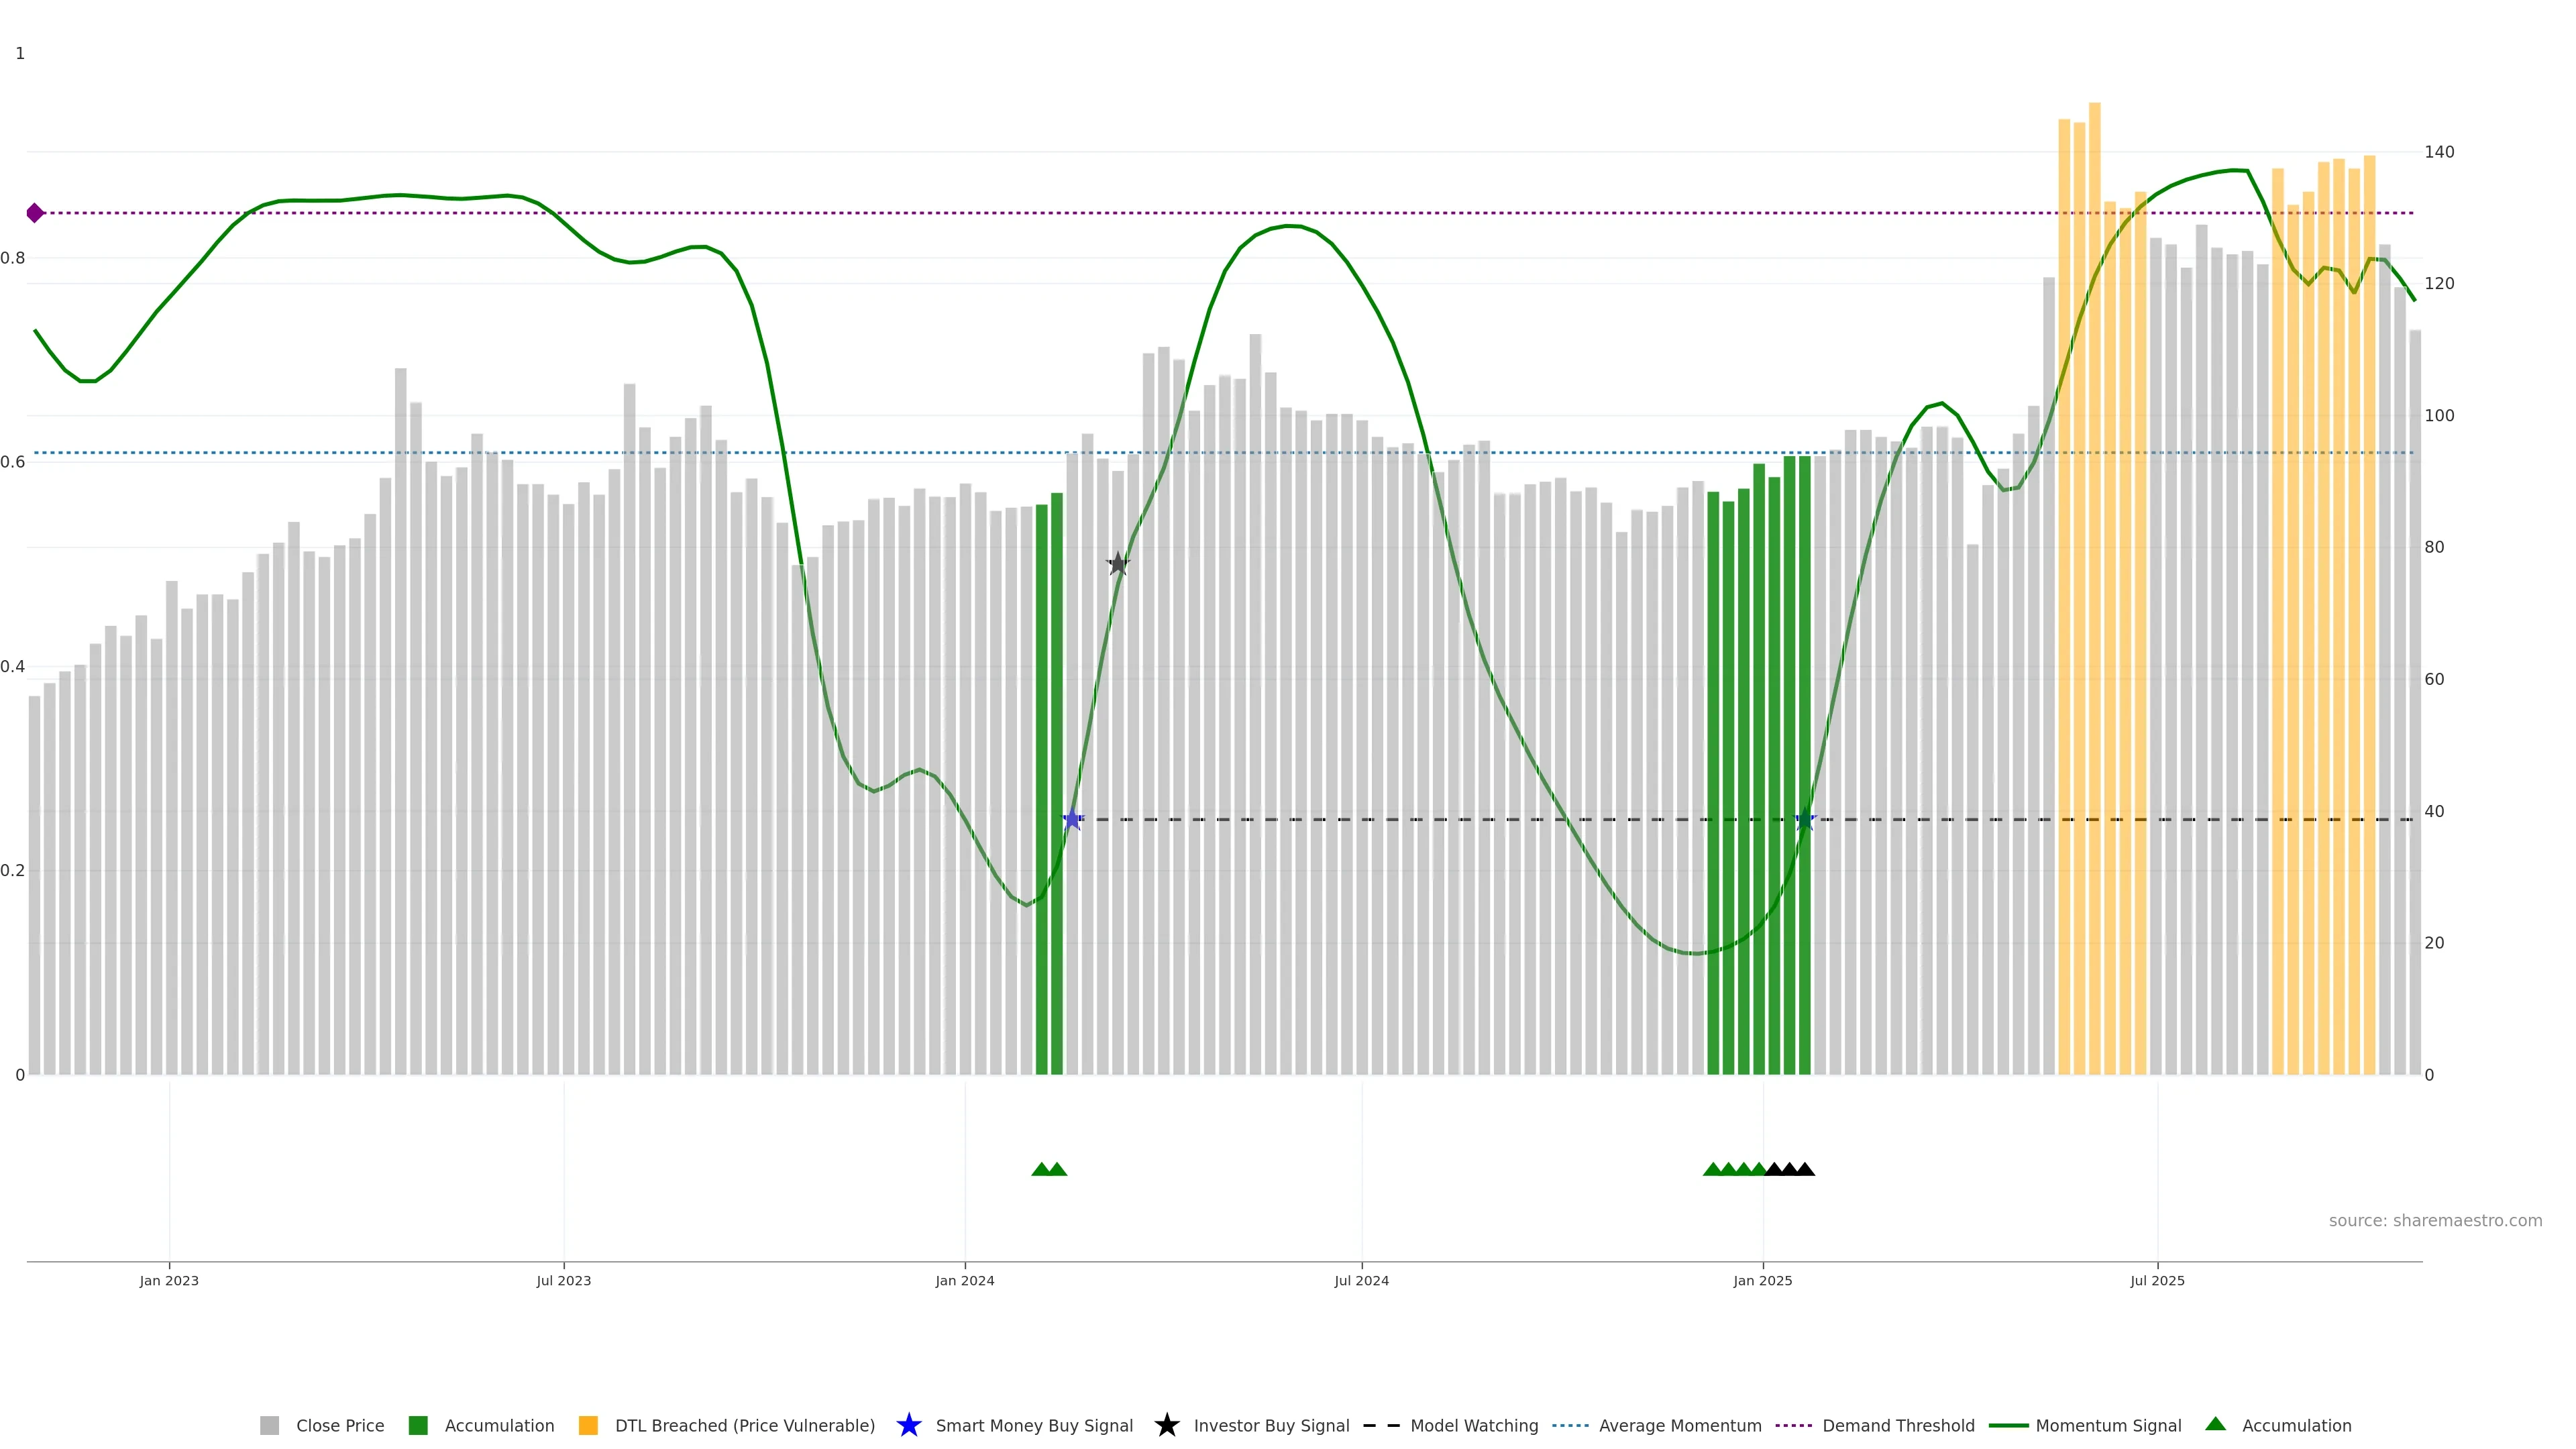Click the black Investor Buy Signal star on chart

tap(1118, 564)
